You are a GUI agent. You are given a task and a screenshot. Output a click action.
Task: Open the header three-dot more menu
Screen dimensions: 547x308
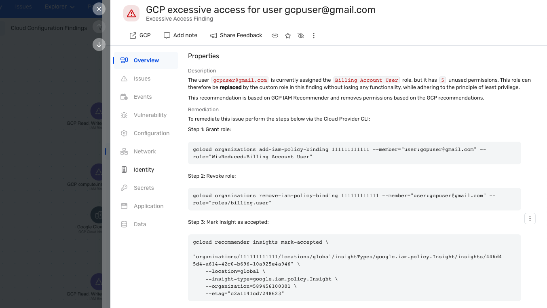314,36
